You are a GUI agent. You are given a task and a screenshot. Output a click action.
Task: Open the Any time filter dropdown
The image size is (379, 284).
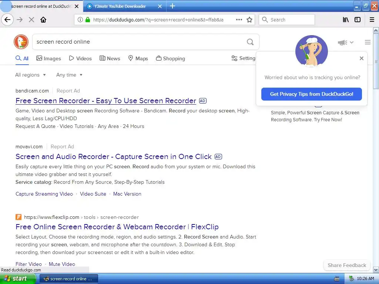click(x=69, y=75)
